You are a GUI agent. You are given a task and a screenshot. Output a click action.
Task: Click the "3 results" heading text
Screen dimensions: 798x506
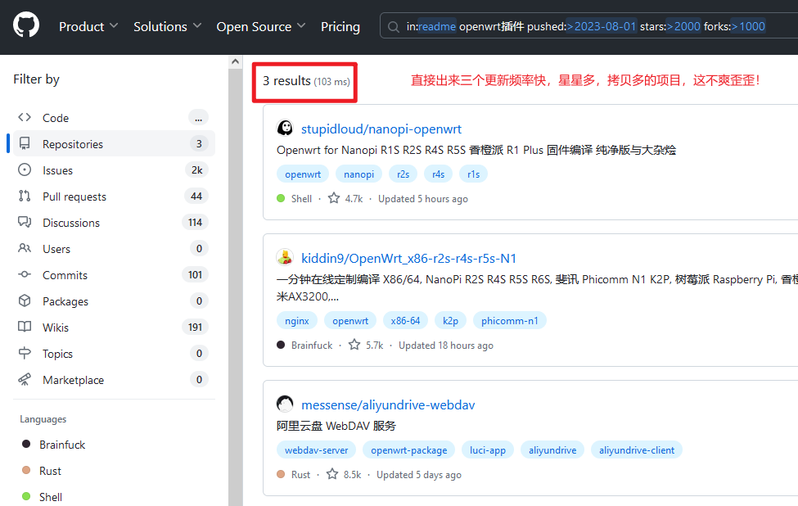pos(286,81)
